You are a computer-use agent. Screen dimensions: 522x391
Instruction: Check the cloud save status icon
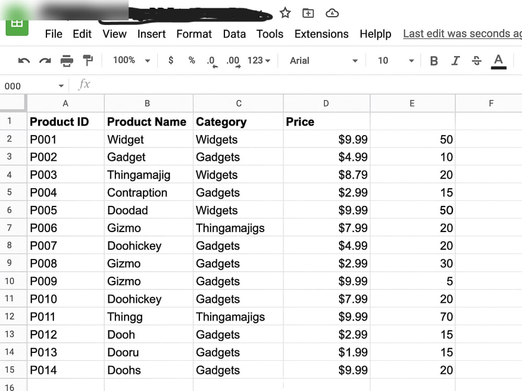pos(332,14)
